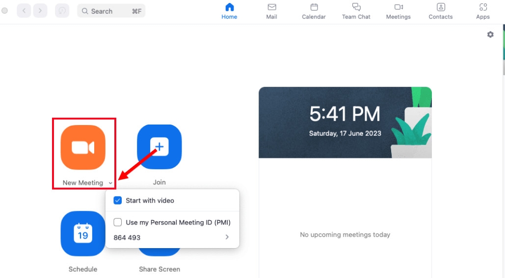The width and height of the screenshot is (505, 278).
Task: Enable Use my Personal Meeting ID checkbox
Action: (x=118, y=222)
